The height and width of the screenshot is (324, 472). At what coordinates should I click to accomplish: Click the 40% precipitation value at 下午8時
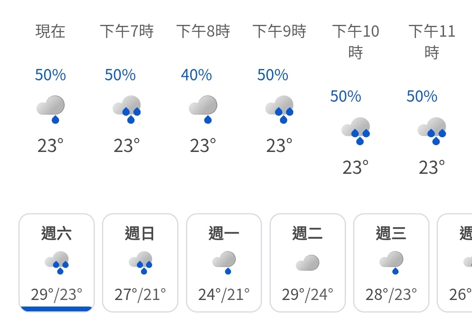196,75
